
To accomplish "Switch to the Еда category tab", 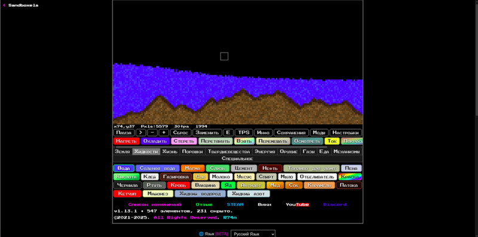I will pos(324,152).
